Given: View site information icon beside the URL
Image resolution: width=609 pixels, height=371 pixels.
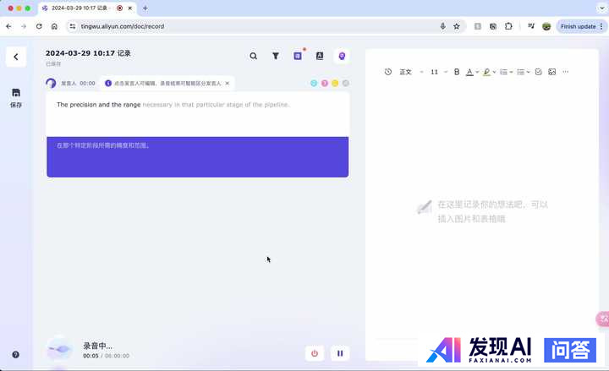Looking at the screenshot, I should pos(72,26).
